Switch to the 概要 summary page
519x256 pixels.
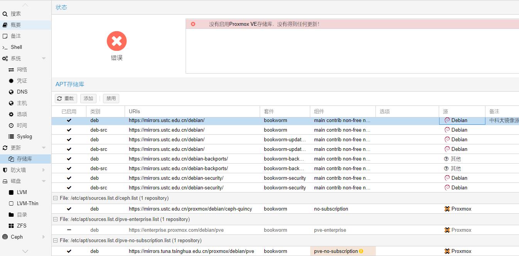[x=16, y=25]
